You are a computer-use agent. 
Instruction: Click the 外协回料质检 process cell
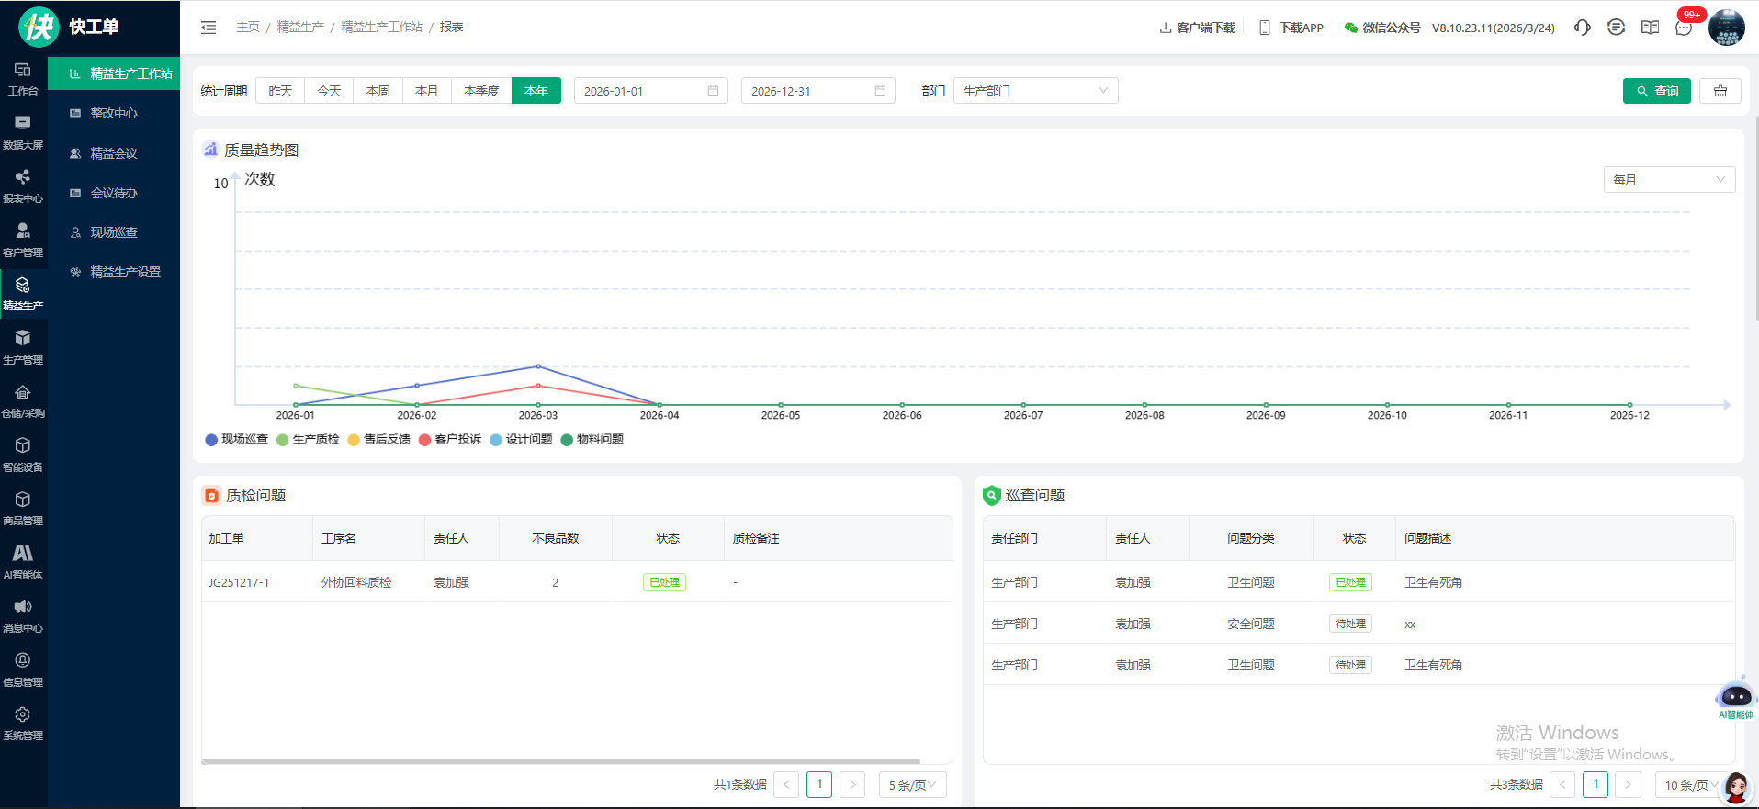[356, 582]
